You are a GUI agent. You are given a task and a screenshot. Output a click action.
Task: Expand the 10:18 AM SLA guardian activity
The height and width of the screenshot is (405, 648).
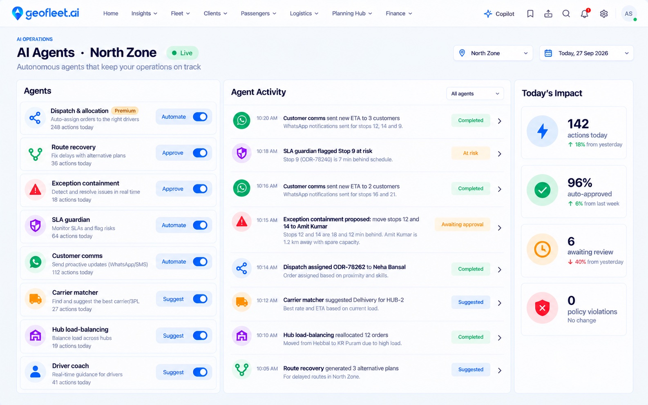[x=499, y=154]
